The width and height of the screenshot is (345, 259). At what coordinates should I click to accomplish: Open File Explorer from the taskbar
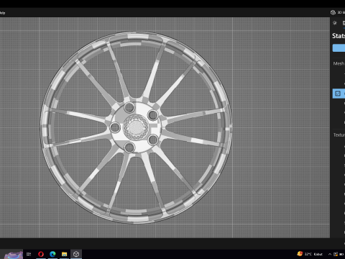[64, 254]
